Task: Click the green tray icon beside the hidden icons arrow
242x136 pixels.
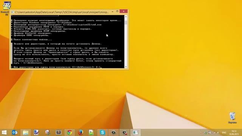Action: pos(205,133)
